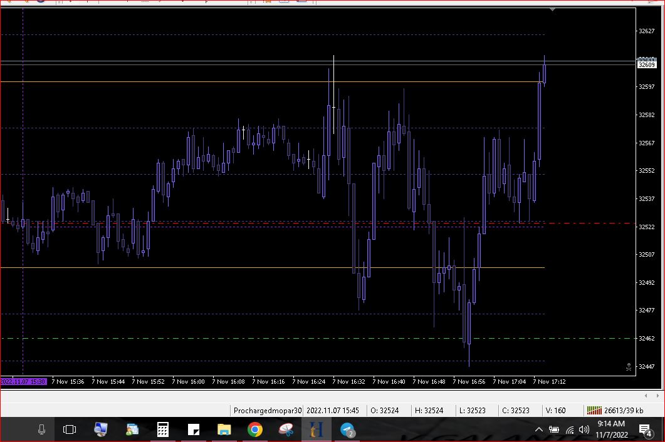Switch to the active trading platform taskbar icon
The image size is (665, 442).
pyautogui.click(x=317, y=429)
